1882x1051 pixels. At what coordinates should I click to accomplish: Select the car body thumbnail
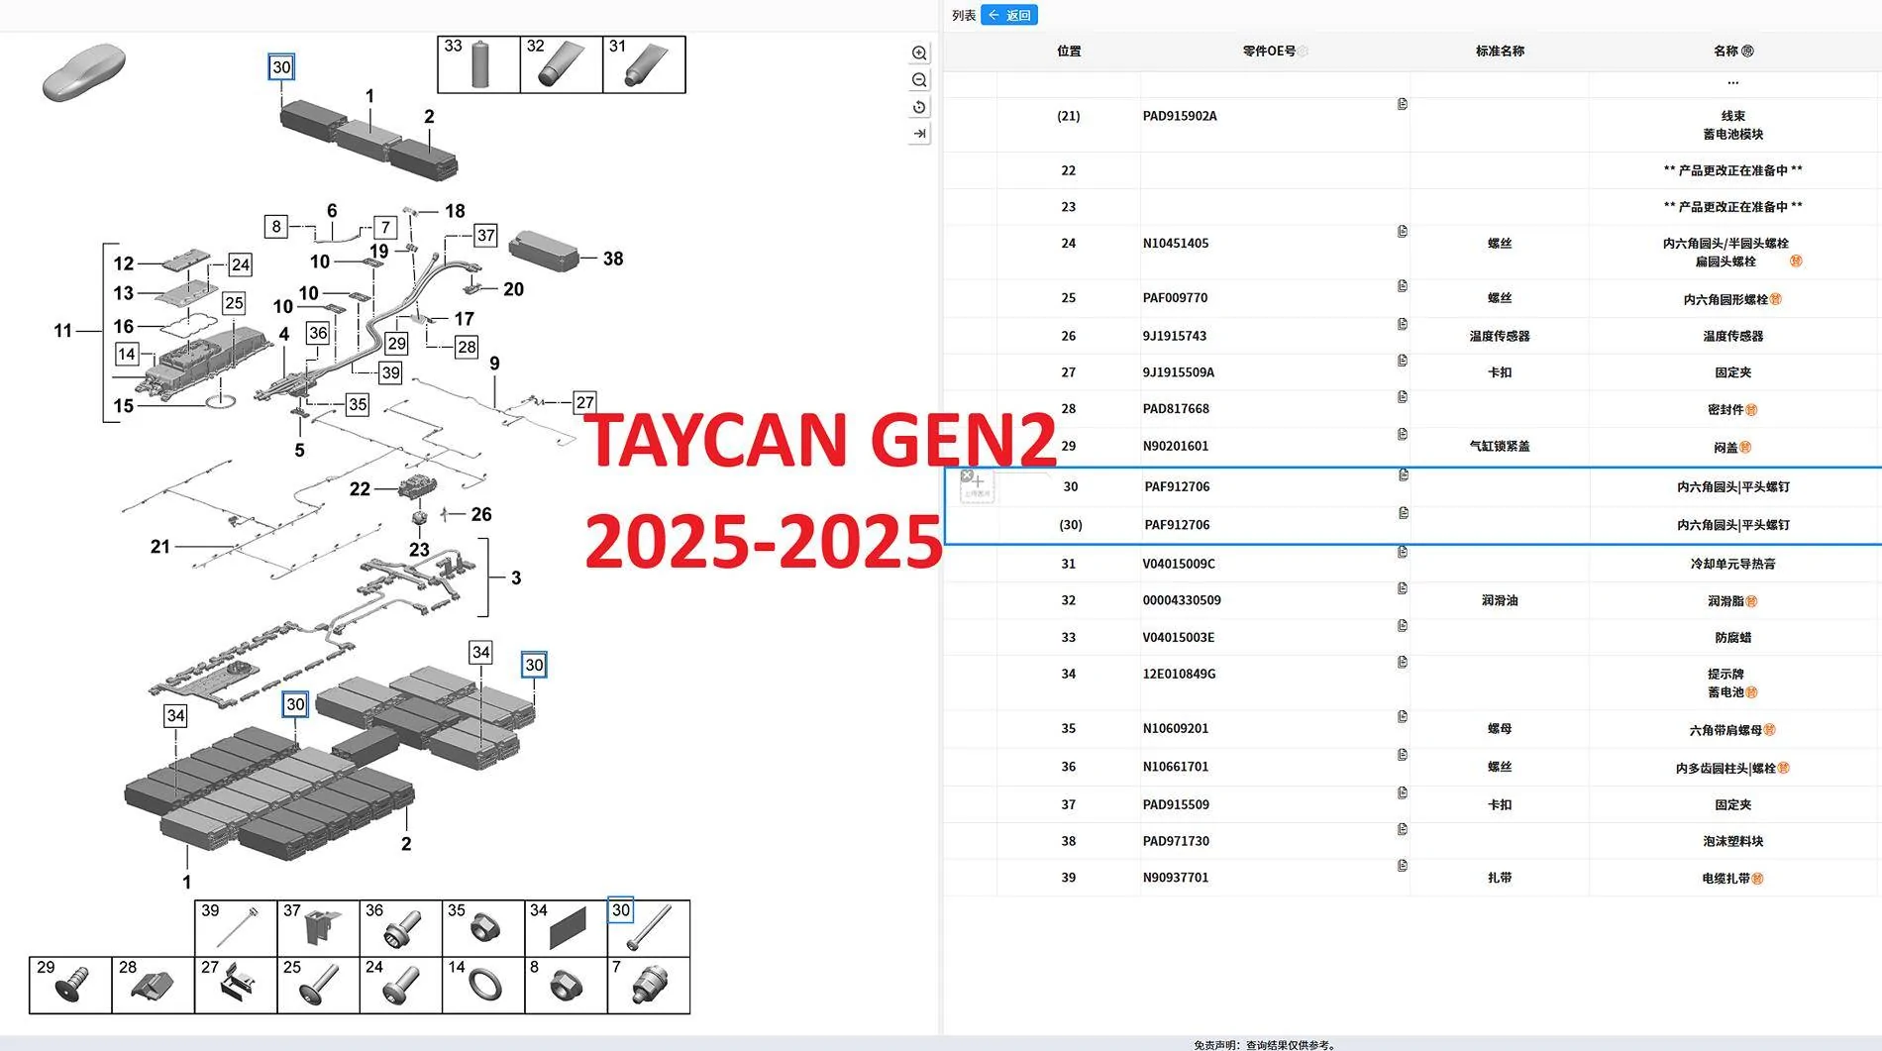coord(84,71)
